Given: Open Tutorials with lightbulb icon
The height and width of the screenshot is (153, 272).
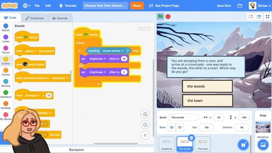Looking at the screenshot, I should click(68, 6).
